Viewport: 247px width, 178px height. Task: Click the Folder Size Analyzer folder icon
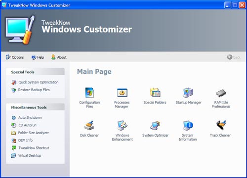coord(14,133)
